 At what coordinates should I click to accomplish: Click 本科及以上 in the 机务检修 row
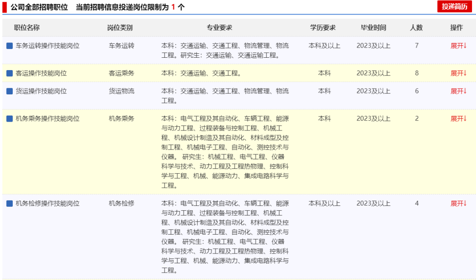(324, 203)
